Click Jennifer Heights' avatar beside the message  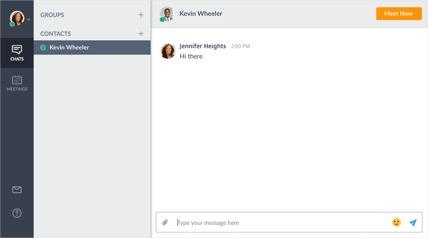coord(168,51)
